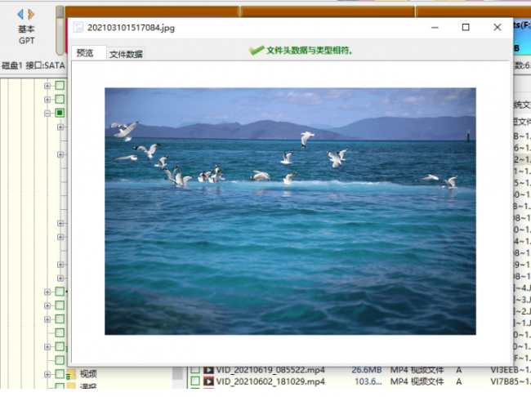Maximize the image preview window
This screenshot has height=397, width=531.
(466, 27)
